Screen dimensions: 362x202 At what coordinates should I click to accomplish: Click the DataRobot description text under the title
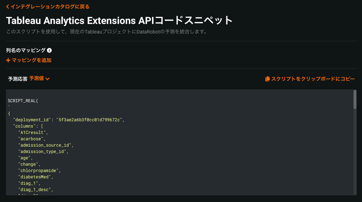pyautogui.click(x=106, y=32)
